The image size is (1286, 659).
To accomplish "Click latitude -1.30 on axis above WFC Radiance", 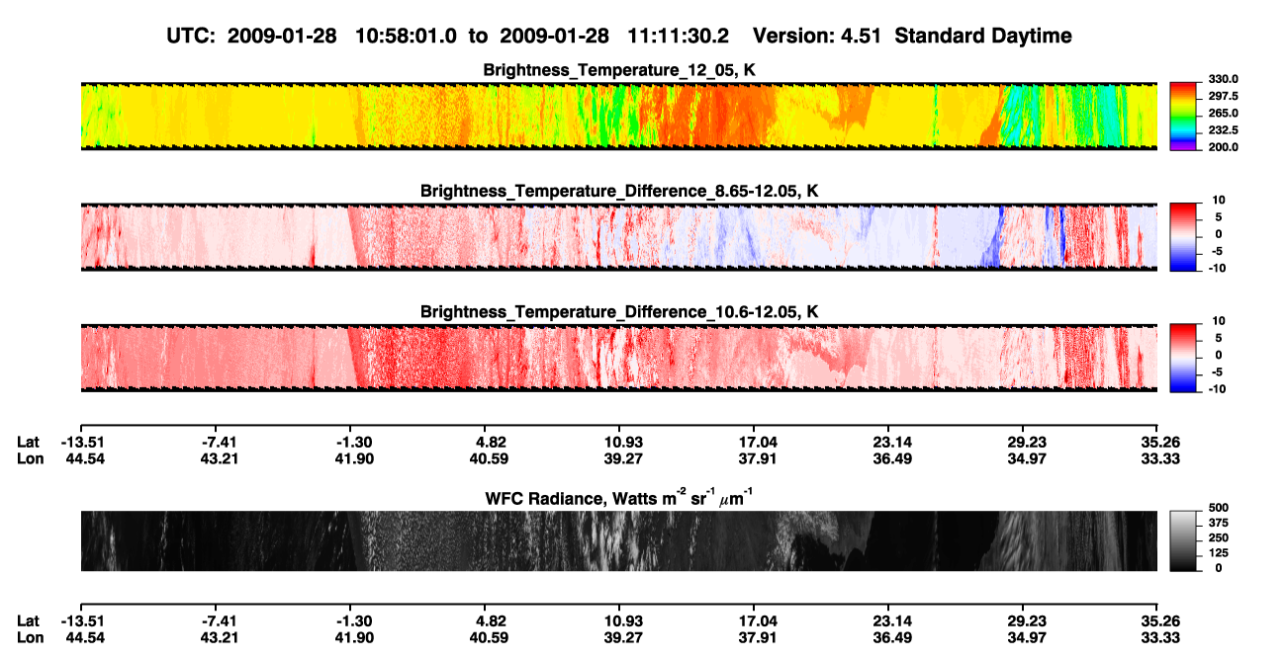I will (x=350, y=442).
